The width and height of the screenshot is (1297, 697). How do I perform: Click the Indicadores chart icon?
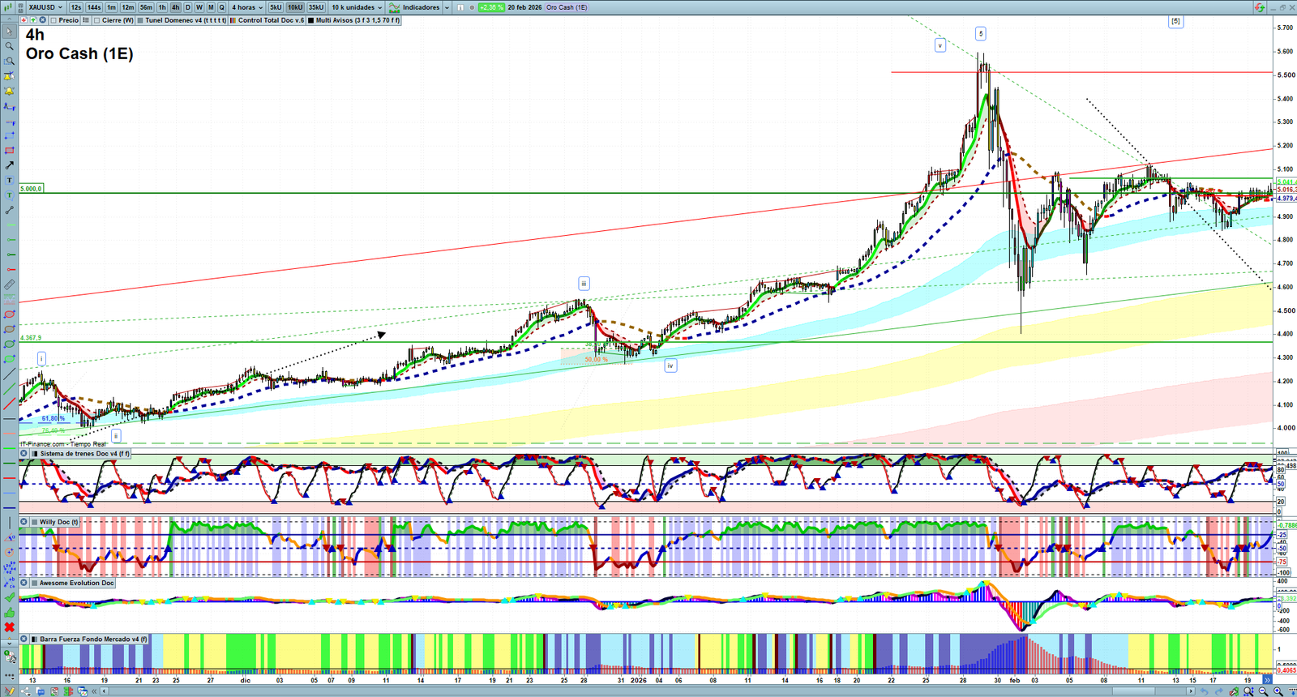point(395,7)
